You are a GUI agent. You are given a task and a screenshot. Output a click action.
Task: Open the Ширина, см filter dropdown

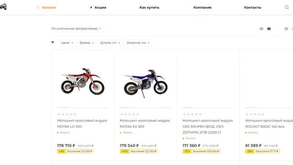click(138, 43)
